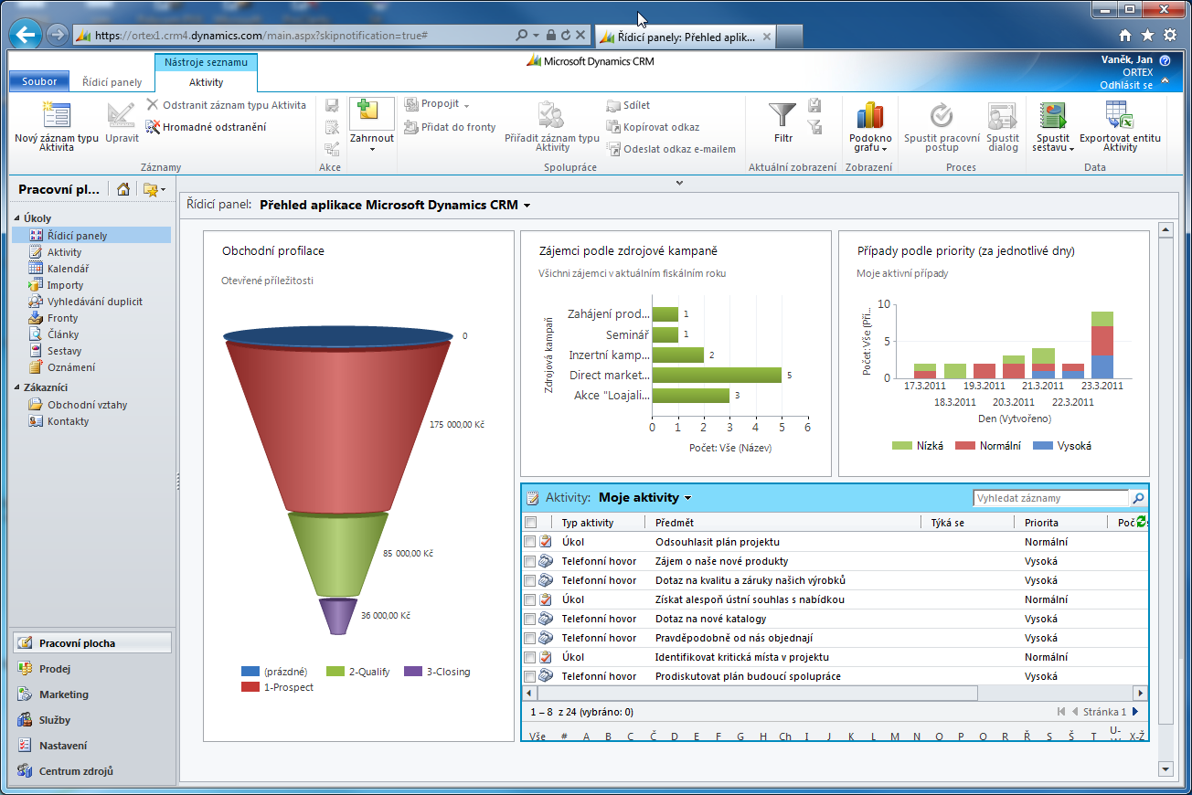
Task: Open the Soubor tab
Action: [39, 81]
